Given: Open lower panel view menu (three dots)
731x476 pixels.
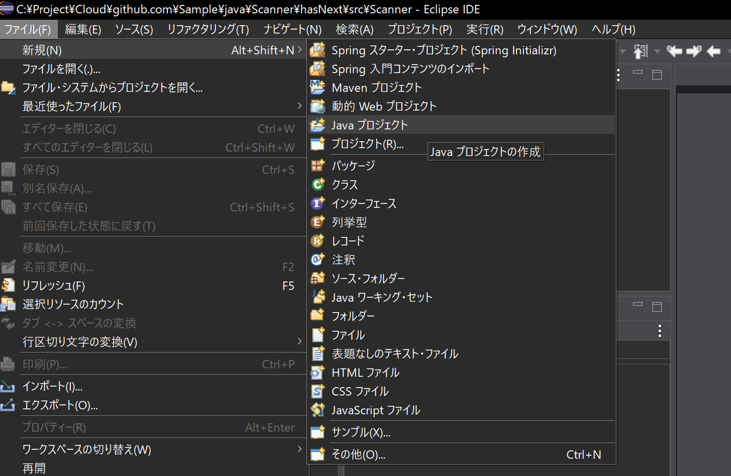Looking at the screenshot, I should [x=660, y=331].
